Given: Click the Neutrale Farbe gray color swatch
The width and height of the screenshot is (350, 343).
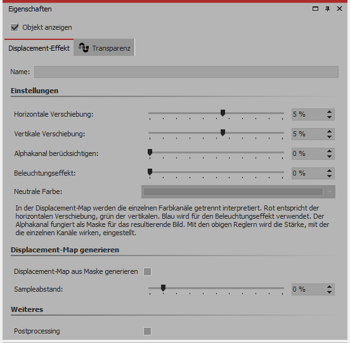Looking at the screenshot, I should pos(233,192).
